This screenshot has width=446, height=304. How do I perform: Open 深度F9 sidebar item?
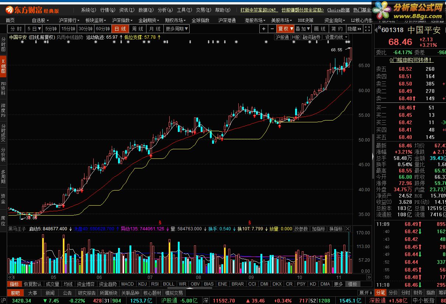coord(3,111)
